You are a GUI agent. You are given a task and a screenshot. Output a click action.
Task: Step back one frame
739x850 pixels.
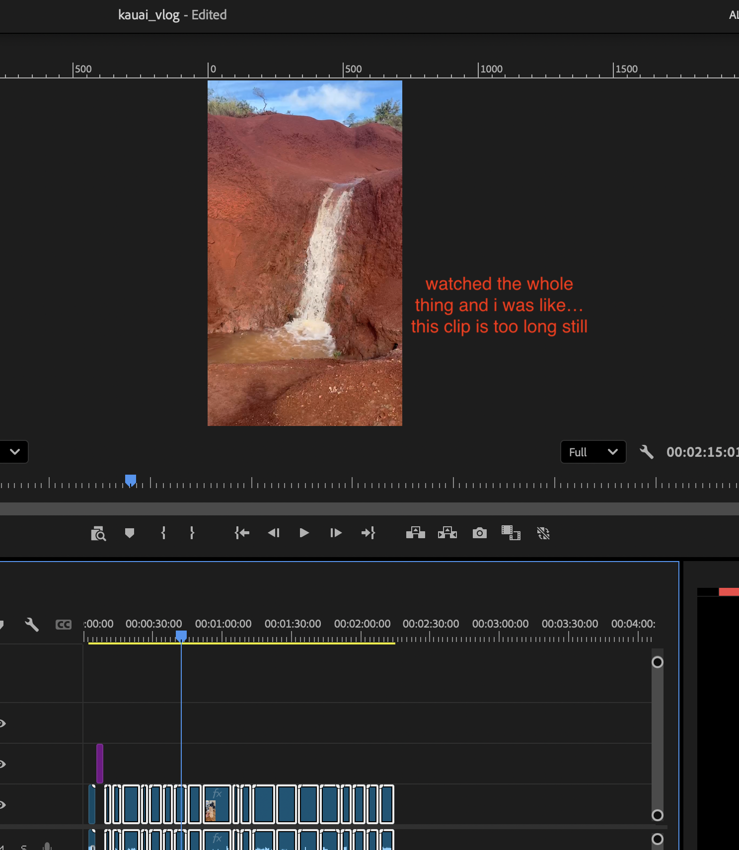pyautogui.click(x=274, y=533)
